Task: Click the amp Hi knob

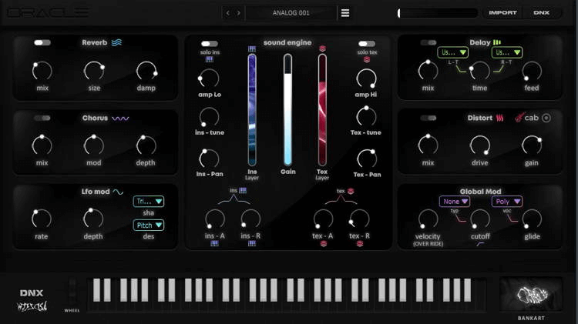Action: click(366, 78)
